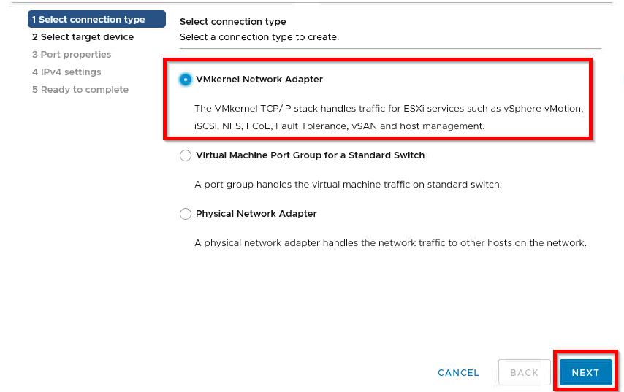Click the port group traffic description text
Screen dimensions: 624x392
tap(349, 185)
